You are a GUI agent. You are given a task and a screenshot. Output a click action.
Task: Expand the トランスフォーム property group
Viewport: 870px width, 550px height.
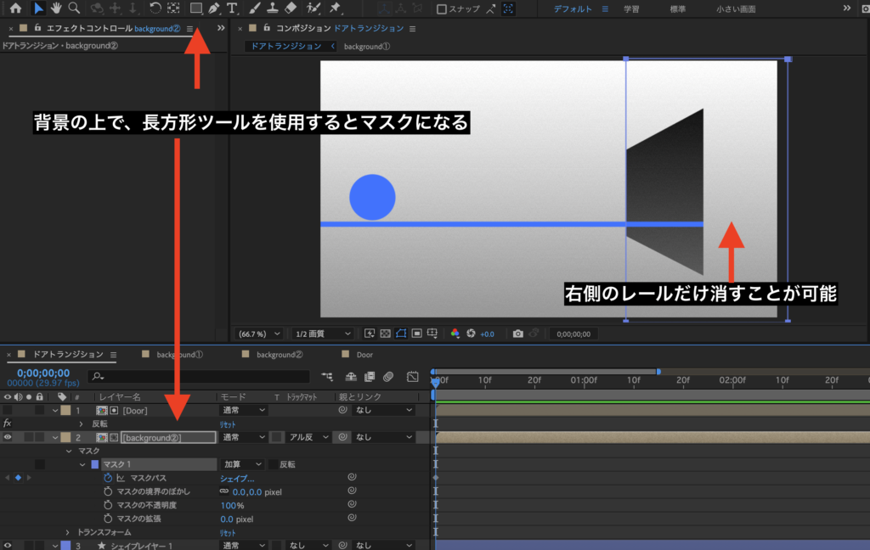(x=68, y=532)
